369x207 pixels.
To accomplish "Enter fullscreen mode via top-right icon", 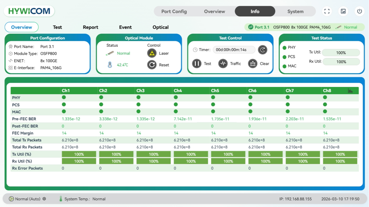I will coord(327,11).
